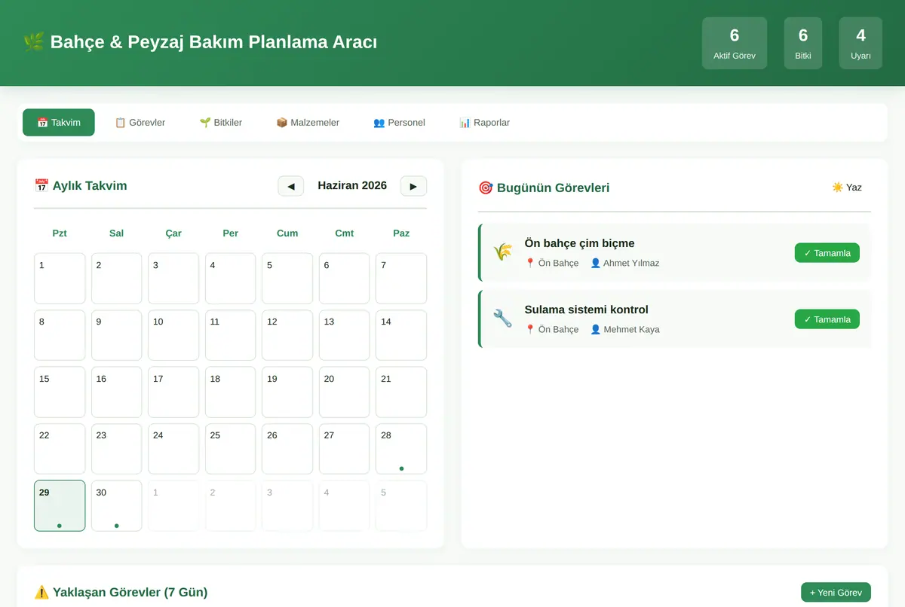Click the Yaklaşan Görevler (7 Gün) heading
Screen dimensions: 905x607
point(130,592)
